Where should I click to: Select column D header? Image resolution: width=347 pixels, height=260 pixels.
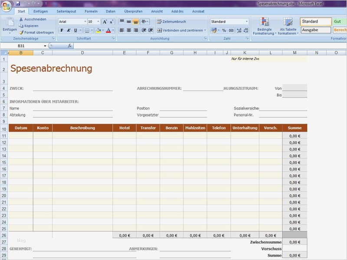[x=82, y=53]
